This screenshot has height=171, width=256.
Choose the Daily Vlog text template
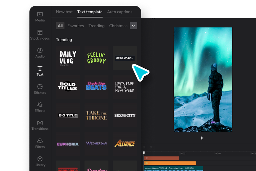[x=68, y=58]
